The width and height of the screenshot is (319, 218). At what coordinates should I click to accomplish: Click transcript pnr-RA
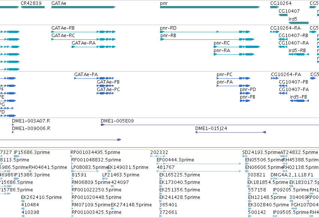222,51
